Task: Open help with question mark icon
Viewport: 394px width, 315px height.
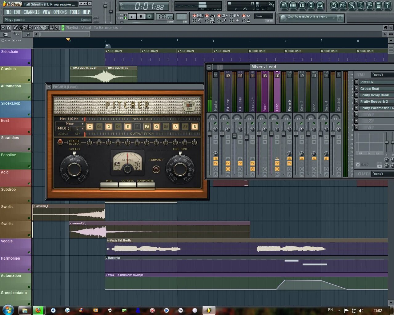Action: pyautogui.click(x=388, y=5)
